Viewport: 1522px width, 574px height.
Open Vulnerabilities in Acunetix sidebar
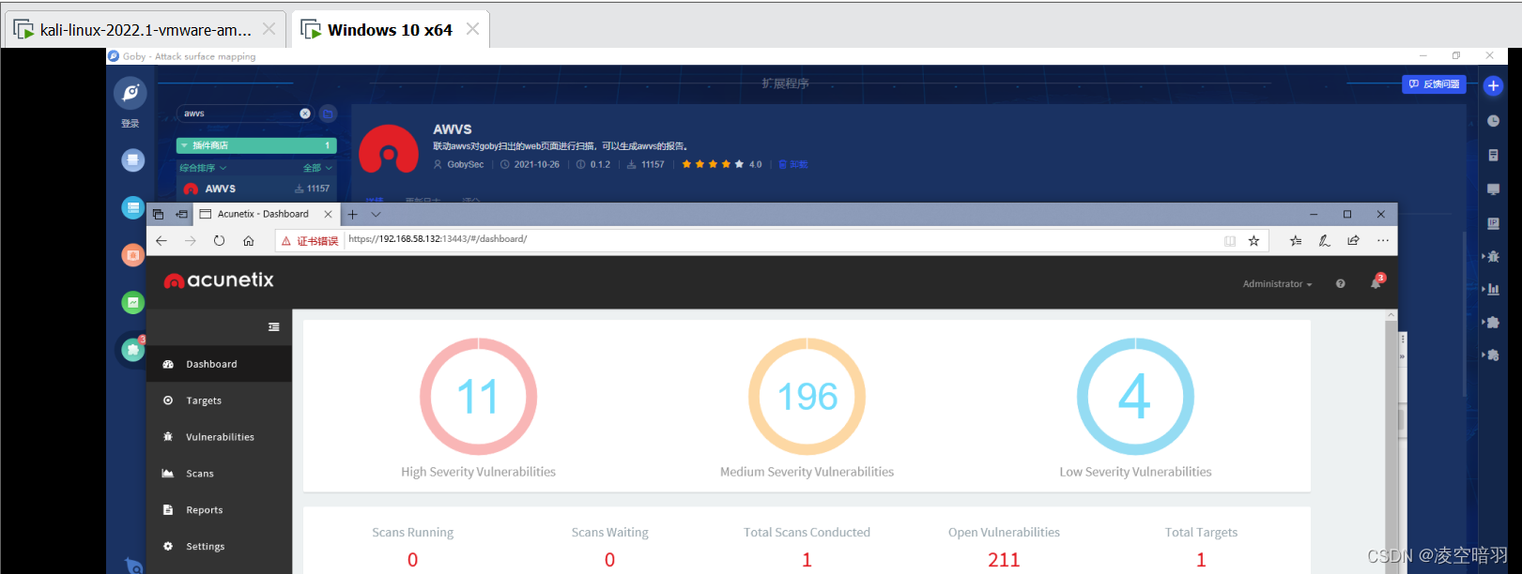point(220,437)
